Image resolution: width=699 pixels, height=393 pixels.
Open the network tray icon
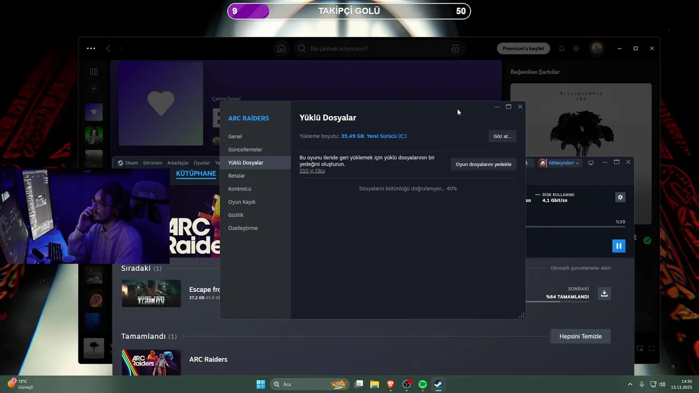[653, 384]
